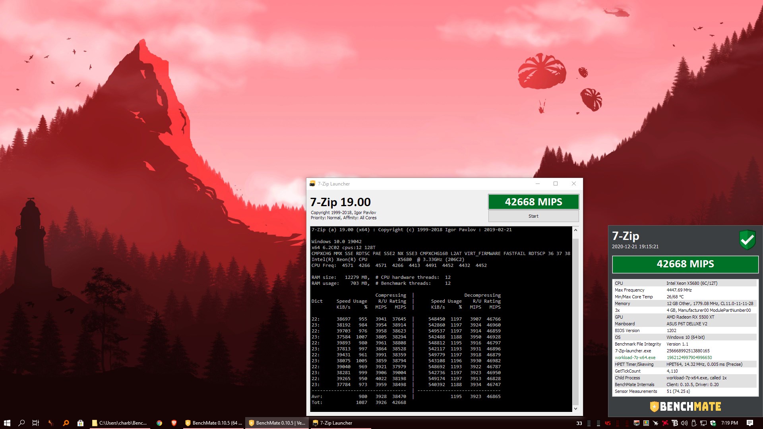Click BenchMate 42668 MIPS result banner
This screenshot has height=429, width=763.
pos(685,264)
